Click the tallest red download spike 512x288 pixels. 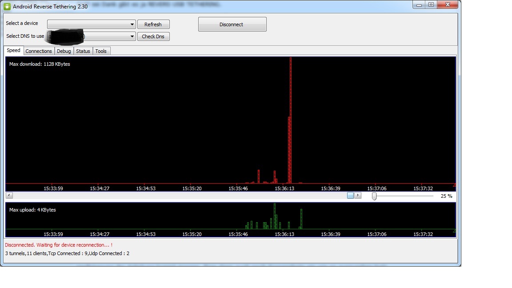tap(291, 120)
